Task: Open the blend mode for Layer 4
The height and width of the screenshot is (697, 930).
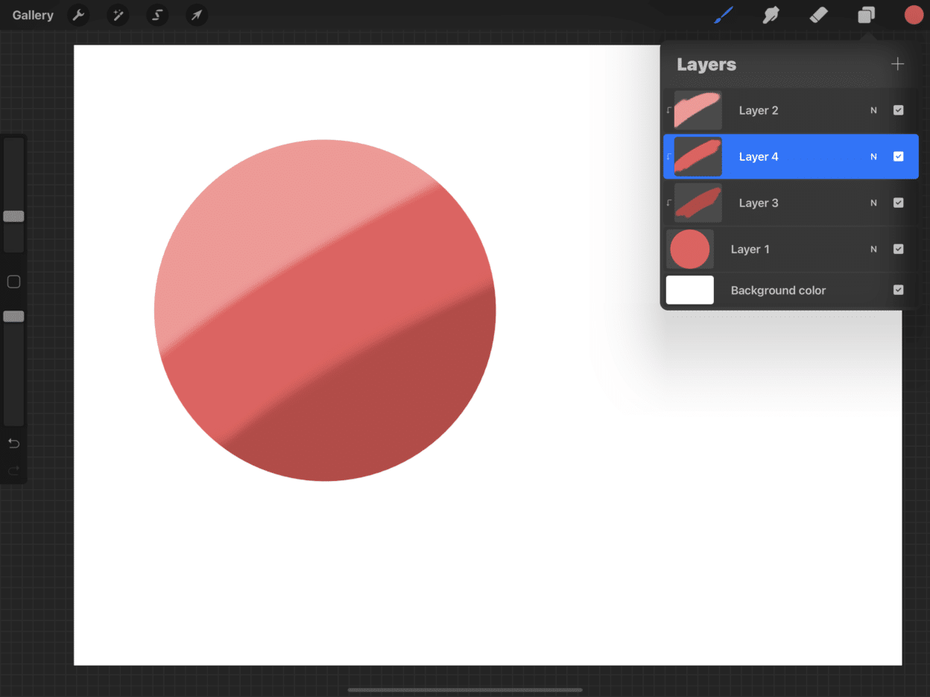Action: click(873, 156)
